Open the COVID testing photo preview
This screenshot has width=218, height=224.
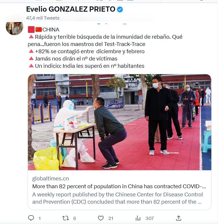coord(119,122)
